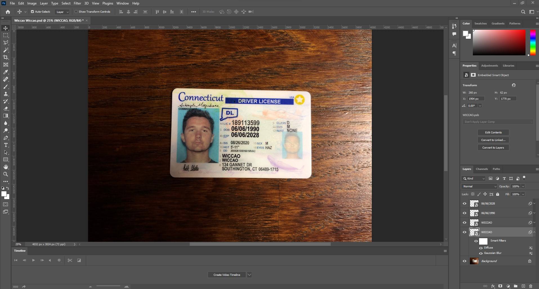Open the Image menu
539x289 pixels.
coord(32,3)
